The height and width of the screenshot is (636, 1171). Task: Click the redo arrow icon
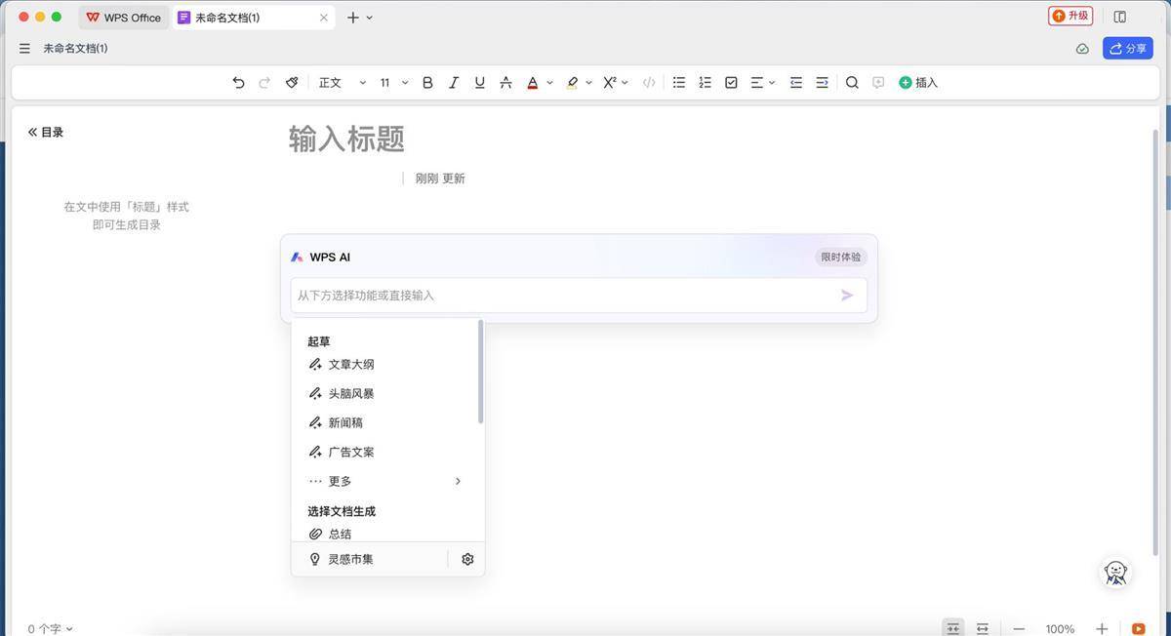tap(264, 83)
